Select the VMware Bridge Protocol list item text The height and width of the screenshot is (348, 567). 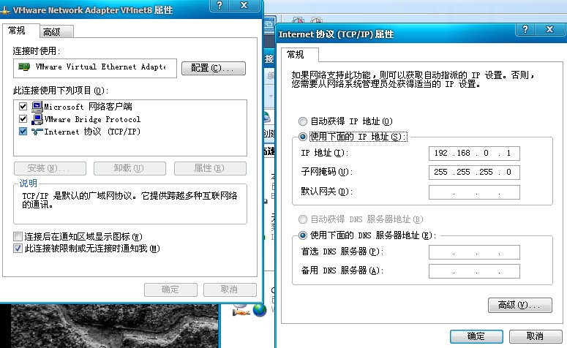point(92,119)
